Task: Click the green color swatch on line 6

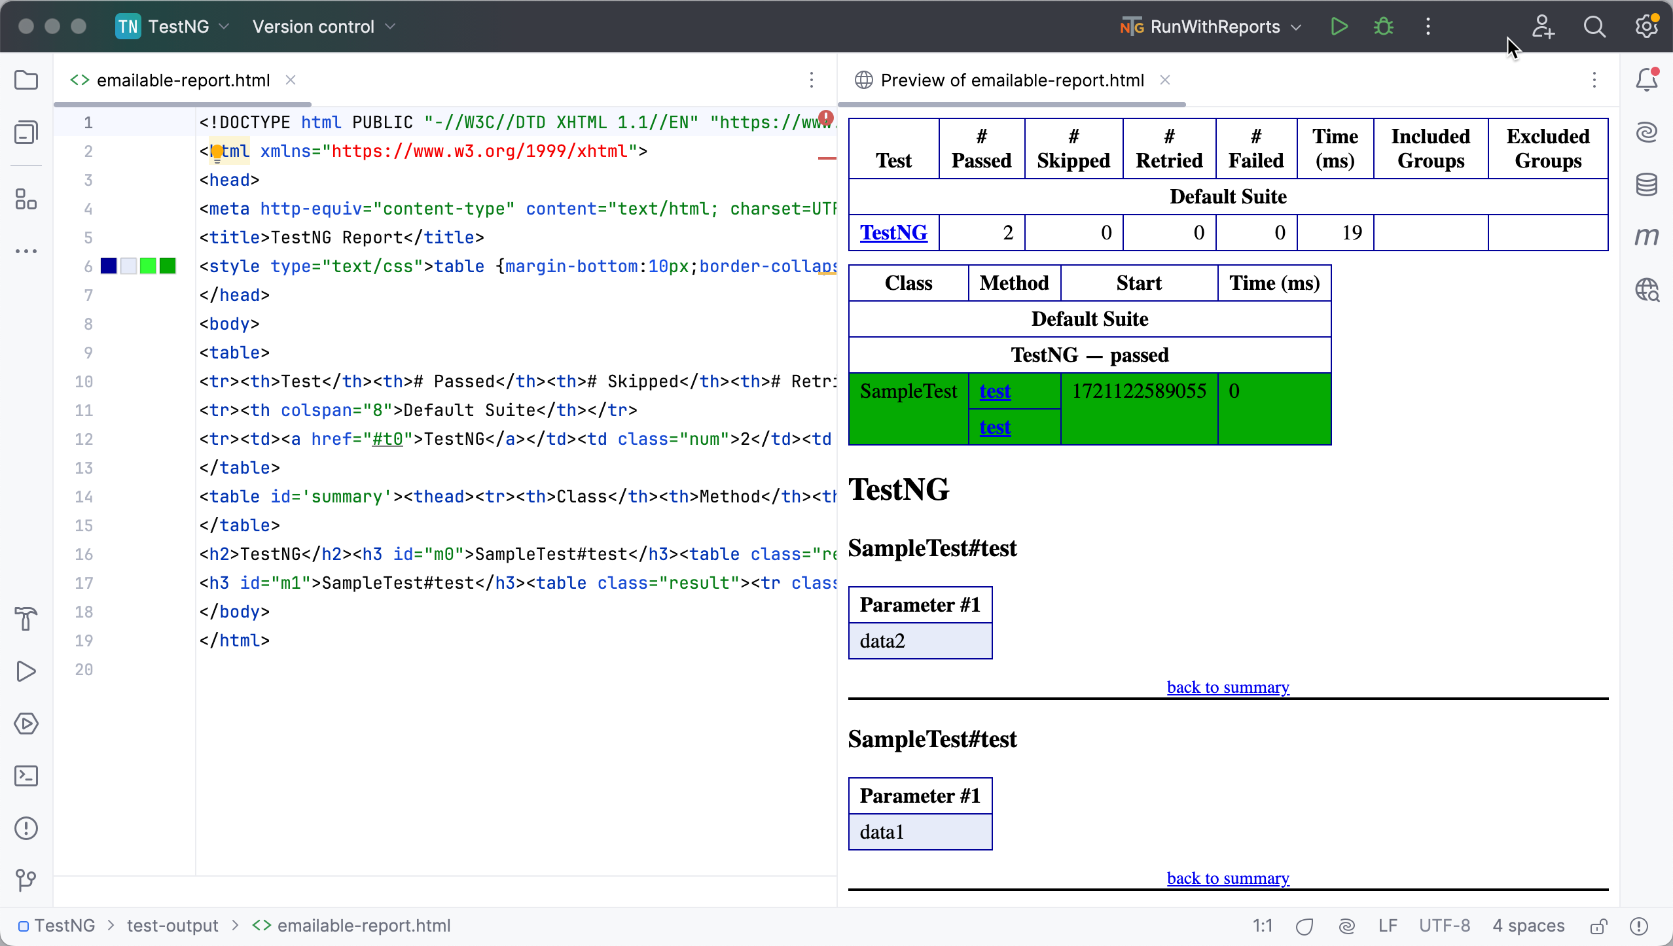Action: click(149, 266)
